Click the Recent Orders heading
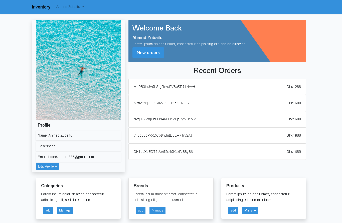Viewport: 342px width, 223px height. (x=217, y=70)
